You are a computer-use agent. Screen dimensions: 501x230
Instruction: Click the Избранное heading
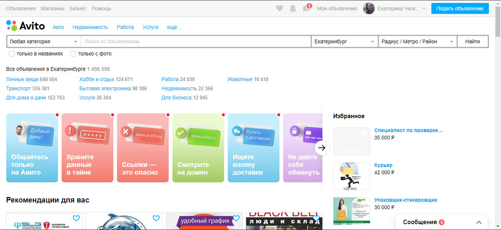(349, 116)
